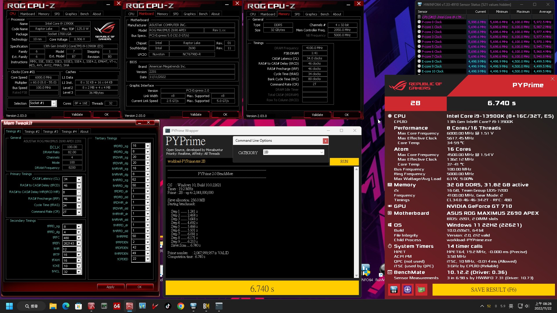Open RAS# Precharge (tRP) dropdown
Screen dimensions: 557x313
click(79, 199)
